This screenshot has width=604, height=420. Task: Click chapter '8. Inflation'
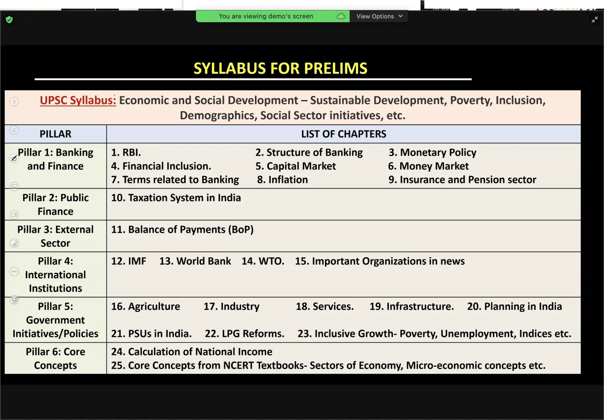(283, 180)
